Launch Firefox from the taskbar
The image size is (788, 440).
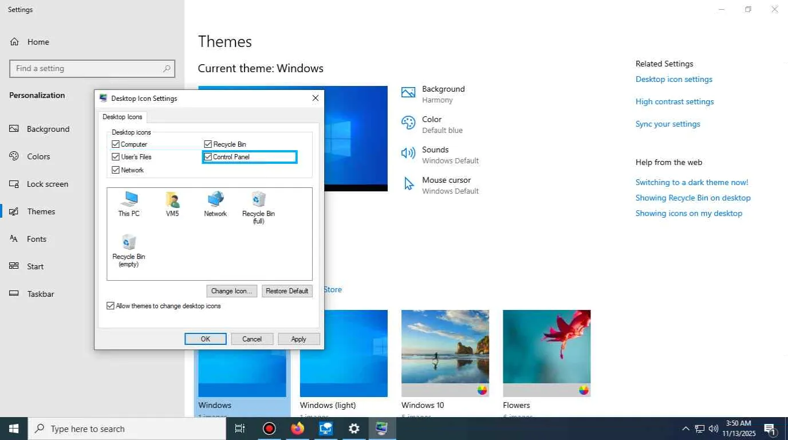(x=298, y=429)
